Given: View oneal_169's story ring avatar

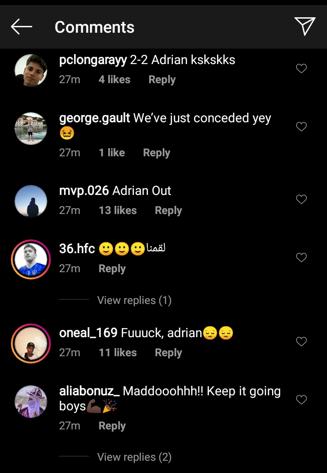Looking at the screenshot, I should [31, 344].
